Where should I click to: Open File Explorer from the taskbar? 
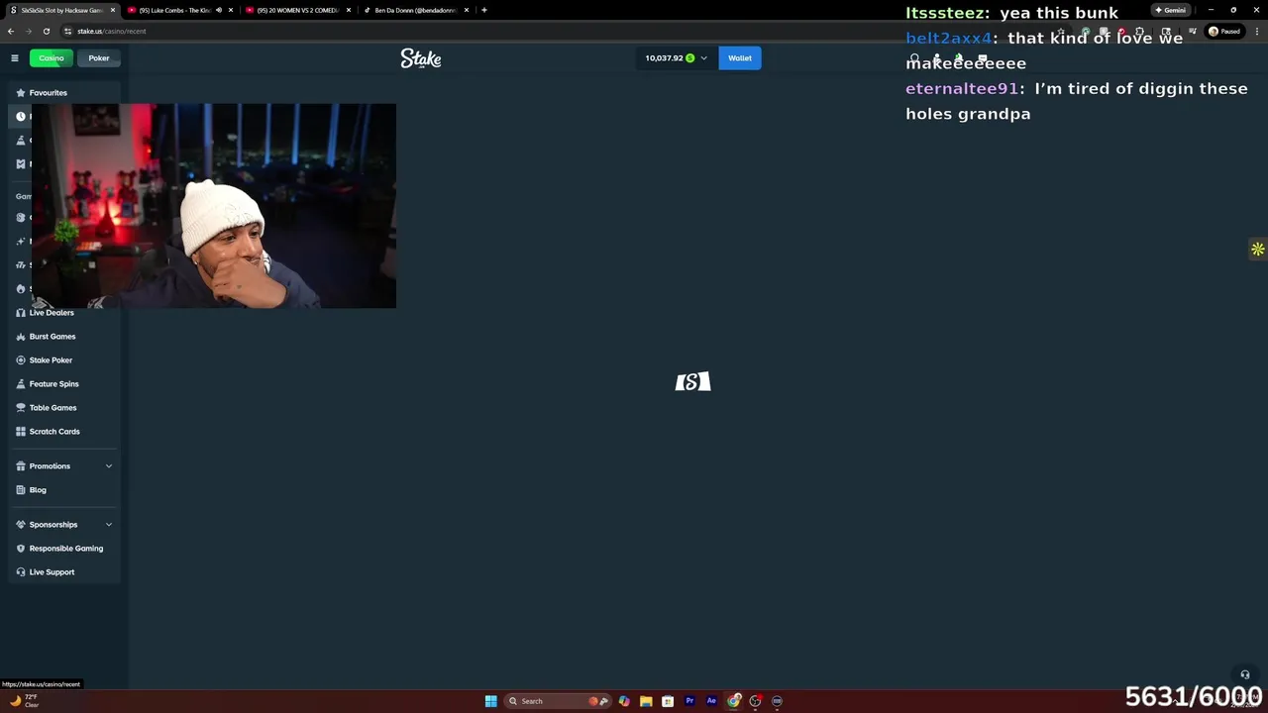click(646, 701)
